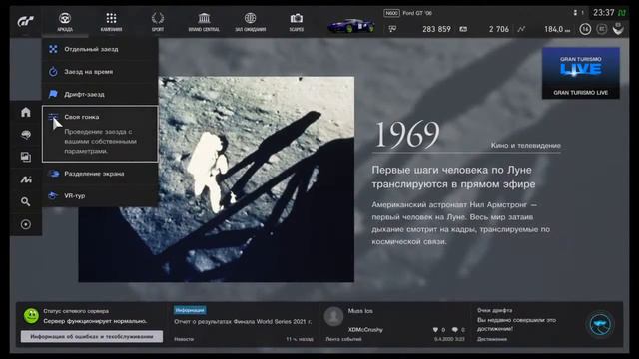Screen dimensions: 639x359
Task: Open the gallery image icon in sidebar
Action: click(26, 157)
